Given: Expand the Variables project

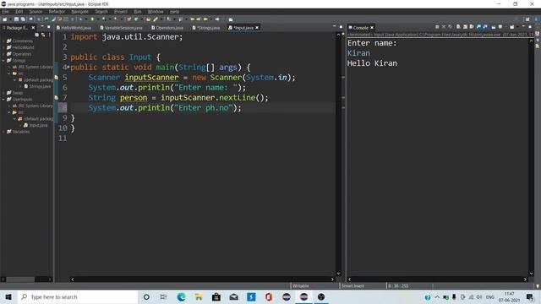Looking at the screenshot, I should 3,132.
